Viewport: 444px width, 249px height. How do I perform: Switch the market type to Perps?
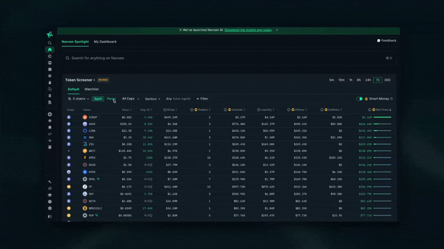click(111, 99)
